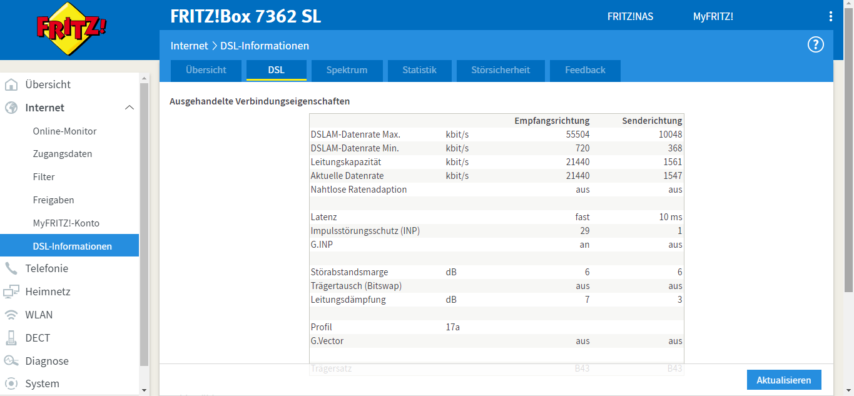
Task: Click the Diagnose icon
Action: [x=11, y=361]
